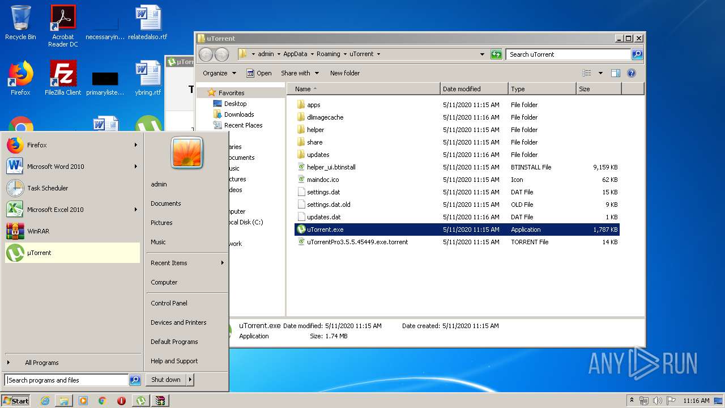Open FileZilla Client desktop shortcut
The height and width of the screenshot is (408, 725).
63,78
